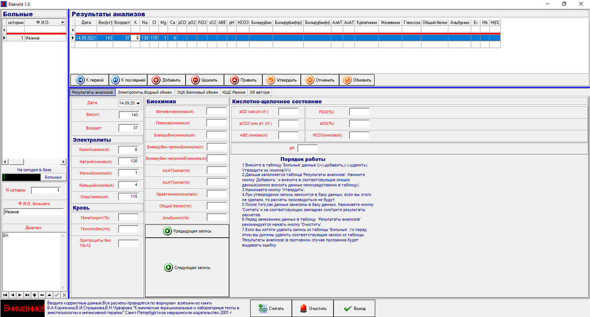Click the Гематокрит(%) input field

128,217
